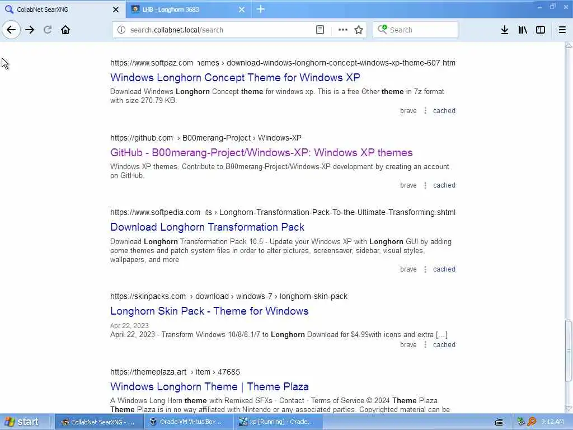Select Oracle VM VirtualBox taskbar button
This screenshot has height=430, width=573.
click(x=188, y=422)
